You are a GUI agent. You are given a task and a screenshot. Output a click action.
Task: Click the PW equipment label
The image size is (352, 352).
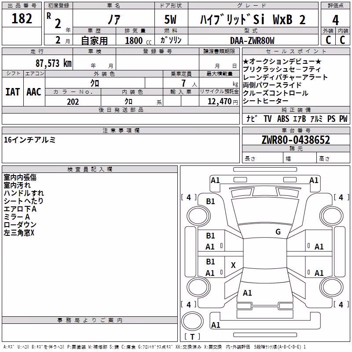click(x=343, y=118)
